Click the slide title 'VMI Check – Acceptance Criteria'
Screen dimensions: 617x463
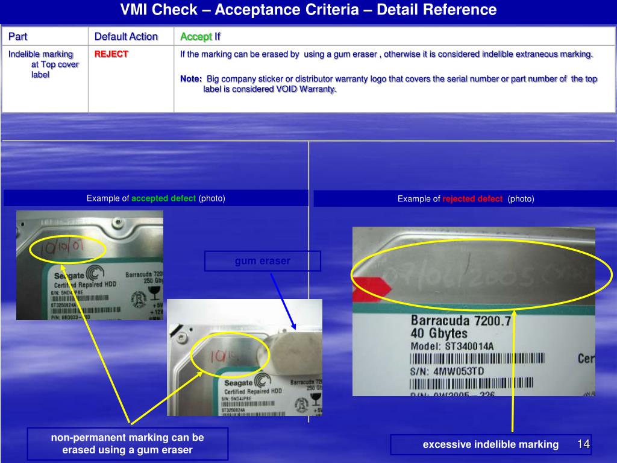308,10
